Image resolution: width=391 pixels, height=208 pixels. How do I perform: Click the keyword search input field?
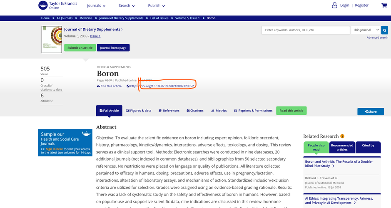point(306,30)
